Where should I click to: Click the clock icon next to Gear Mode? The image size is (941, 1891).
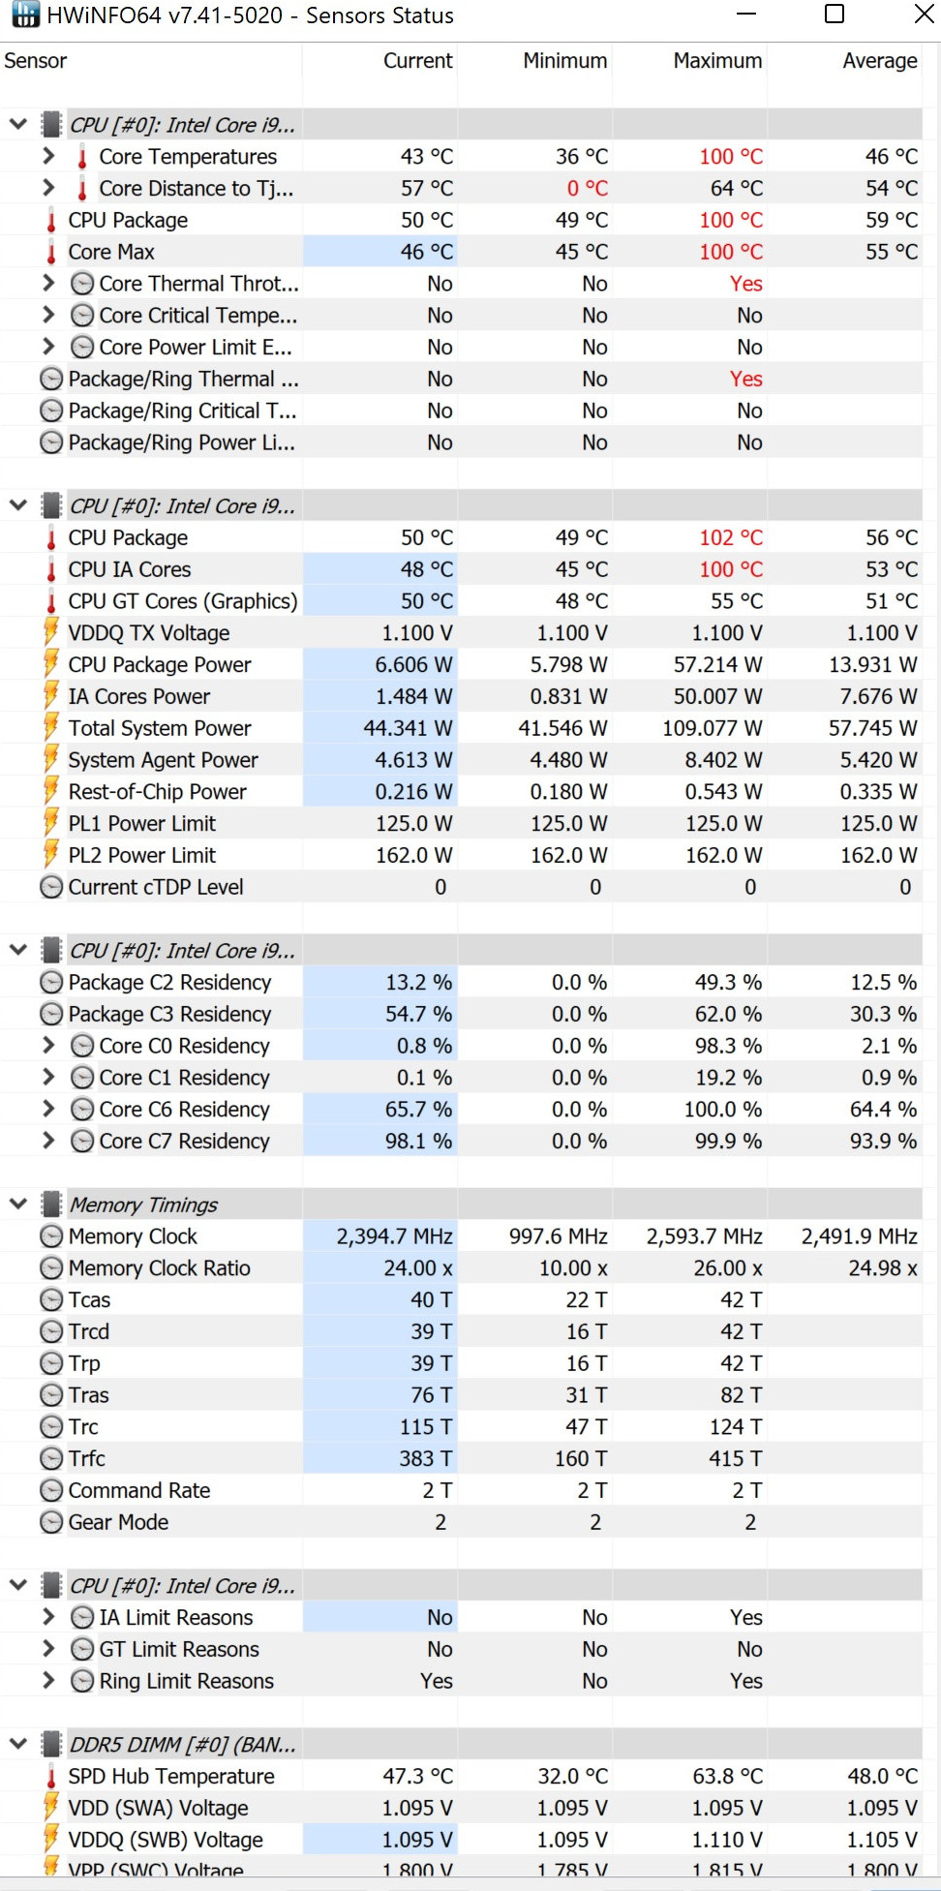(51, 1522)
